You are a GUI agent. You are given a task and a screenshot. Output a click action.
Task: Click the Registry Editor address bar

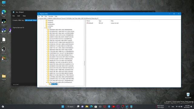(109, 18)
